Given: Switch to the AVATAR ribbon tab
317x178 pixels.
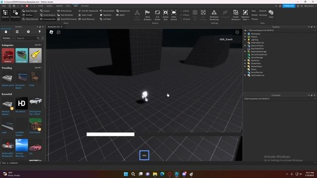Looking at the screenshot, I should point(59,6).
